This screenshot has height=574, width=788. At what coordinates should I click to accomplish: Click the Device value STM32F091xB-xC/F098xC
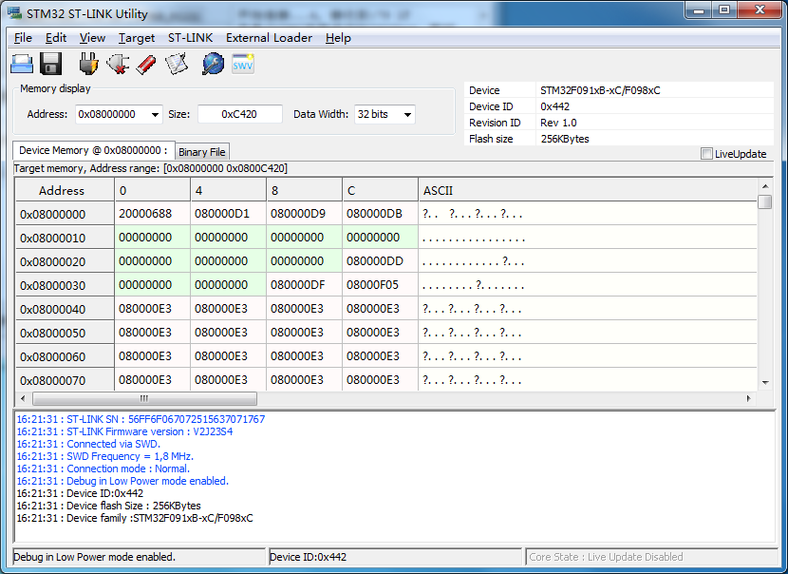[600, 90]
